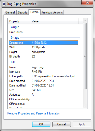This screenshot has height=131, width=95.
Task: Click the OK button
Action: (x=41, y=124)
